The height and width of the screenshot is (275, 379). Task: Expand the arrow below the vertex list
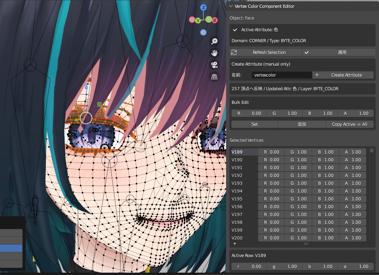click(x=235, y=243)
